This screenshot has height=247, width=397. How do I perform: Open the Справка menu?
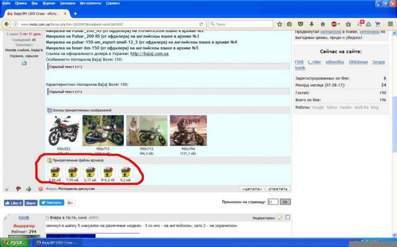pyautogui.click(x=113, y=3)
